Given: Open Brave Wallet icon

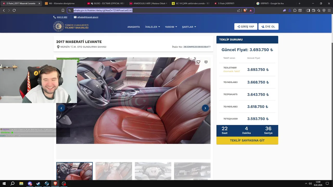Looking at the screenshot, I should (313, 10).
